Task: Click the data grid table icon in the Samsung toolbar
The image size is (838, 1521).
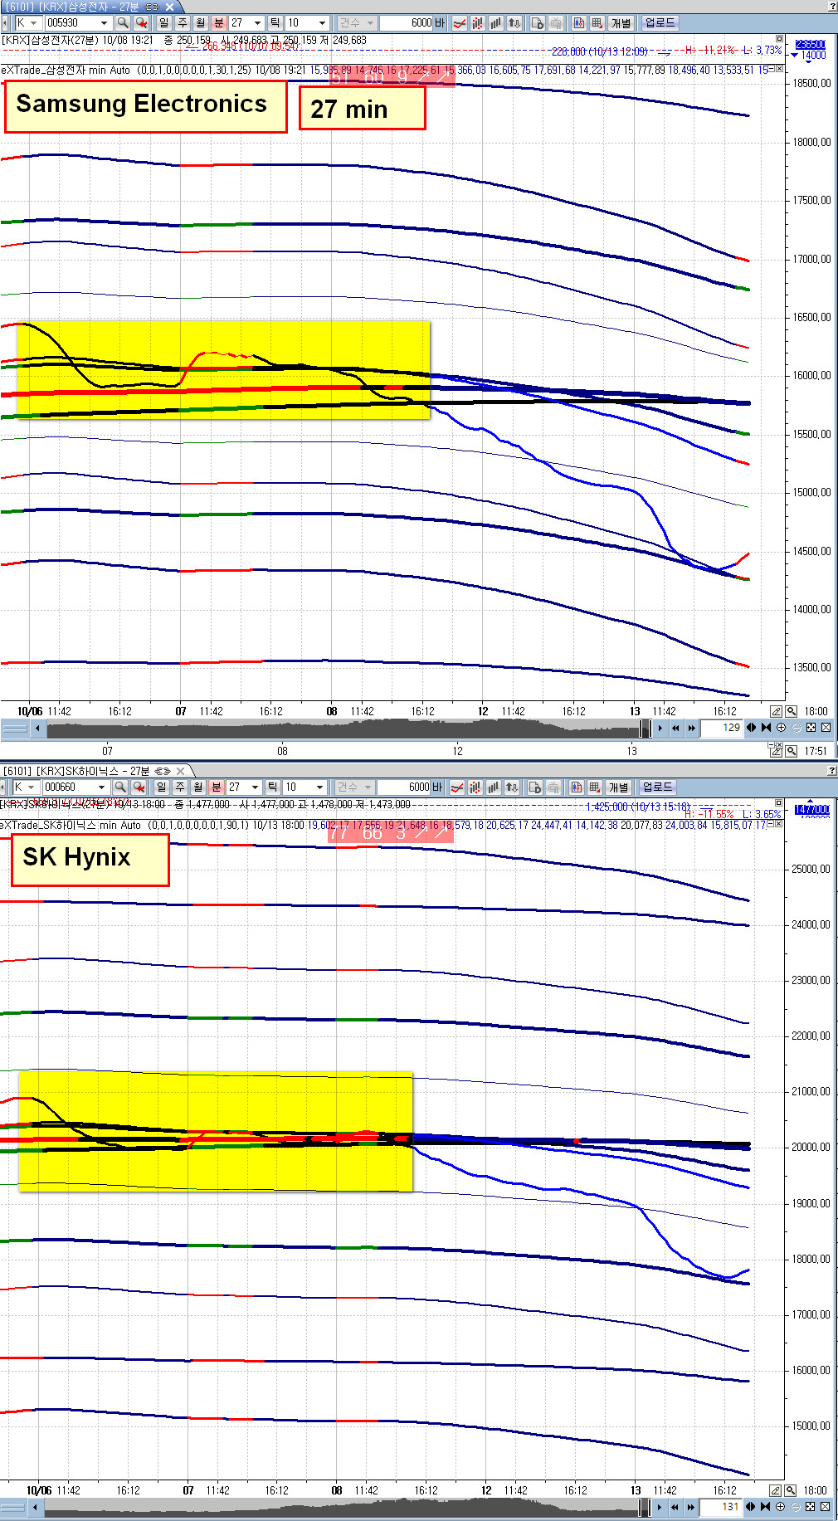Action: [597, 23]
